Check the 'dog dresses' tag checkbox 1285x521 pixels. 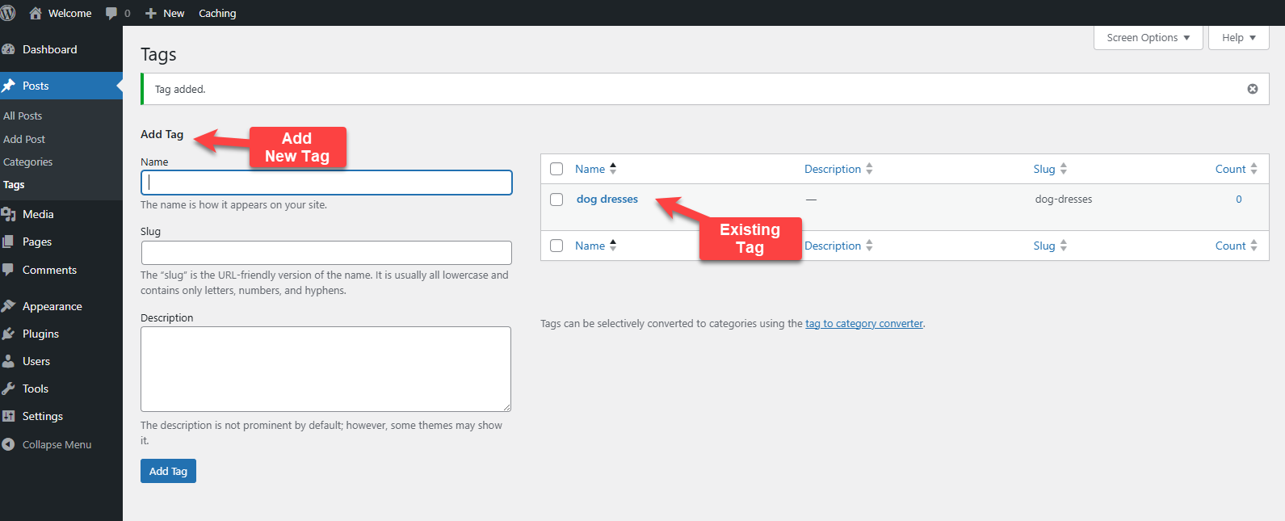pos(556,200)
